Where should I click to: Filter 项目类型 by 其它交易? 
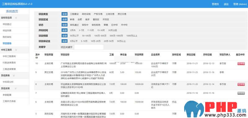(x=122, y=14)
